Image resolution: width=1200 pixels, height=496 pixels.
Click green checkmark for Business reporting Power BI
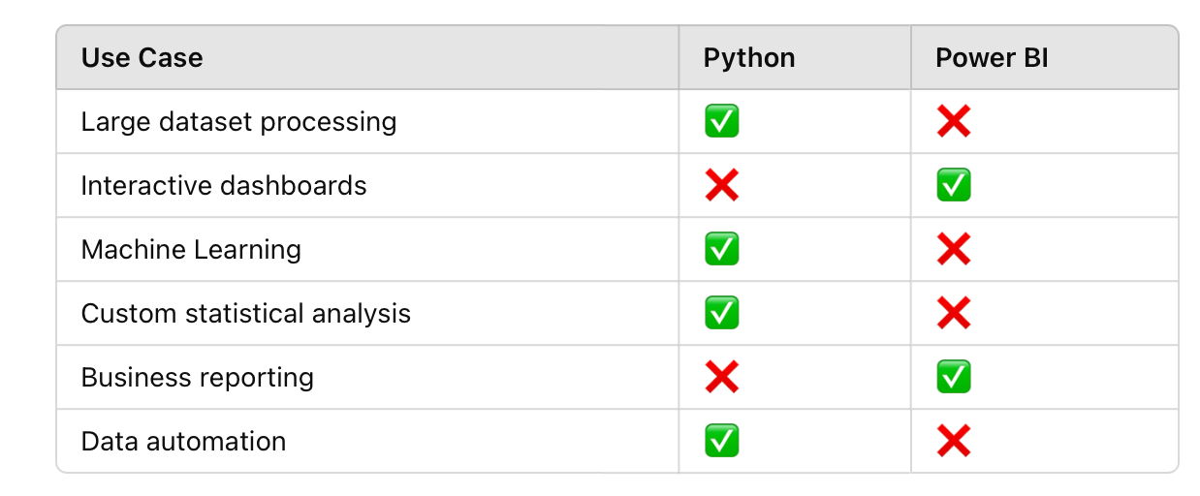(954, 378)
